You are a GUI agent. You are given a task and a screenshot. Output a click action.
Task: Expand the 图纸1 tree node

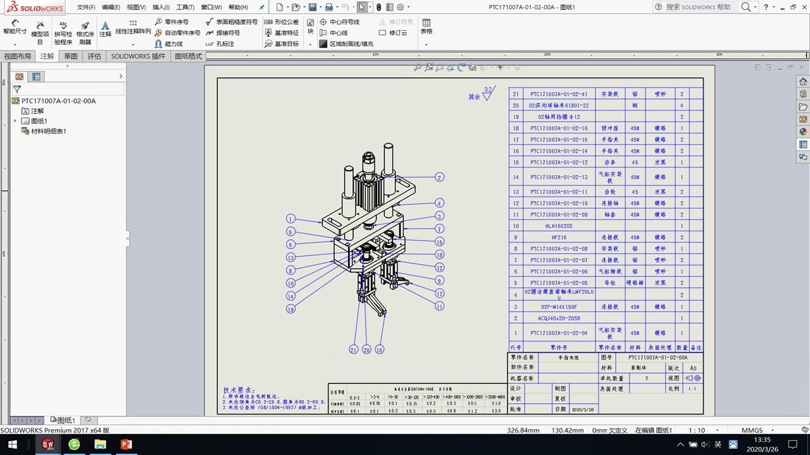(x=15, y=121)
